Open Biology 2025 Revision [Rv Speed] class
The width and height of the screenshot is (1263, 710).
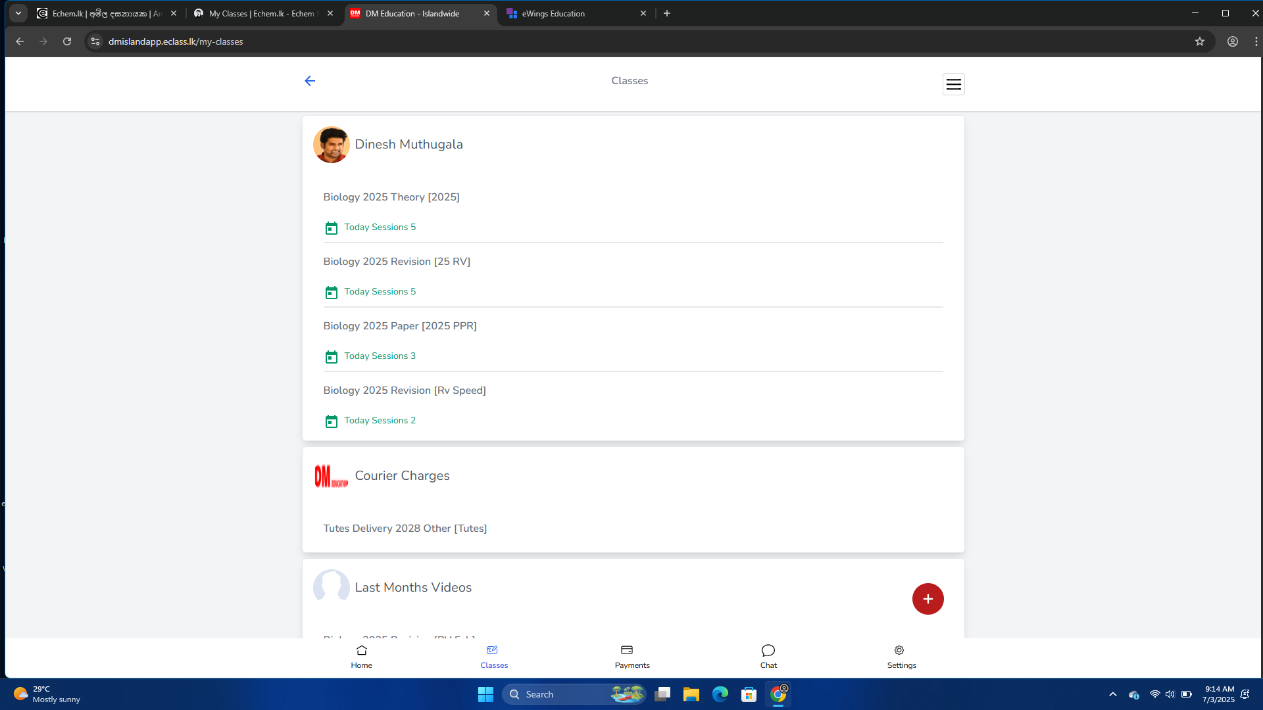[x=405, y=390]
